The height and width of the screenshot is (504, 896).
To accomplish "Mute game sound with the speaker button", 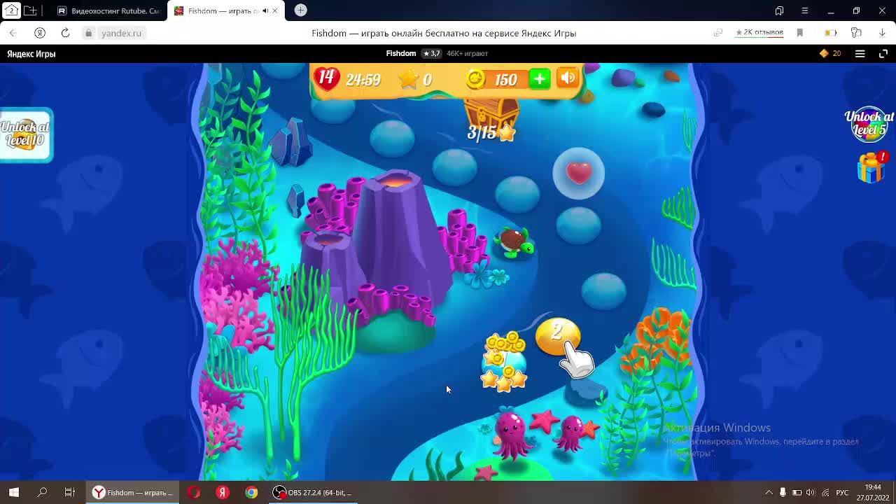I will click(x=568, y=78).
